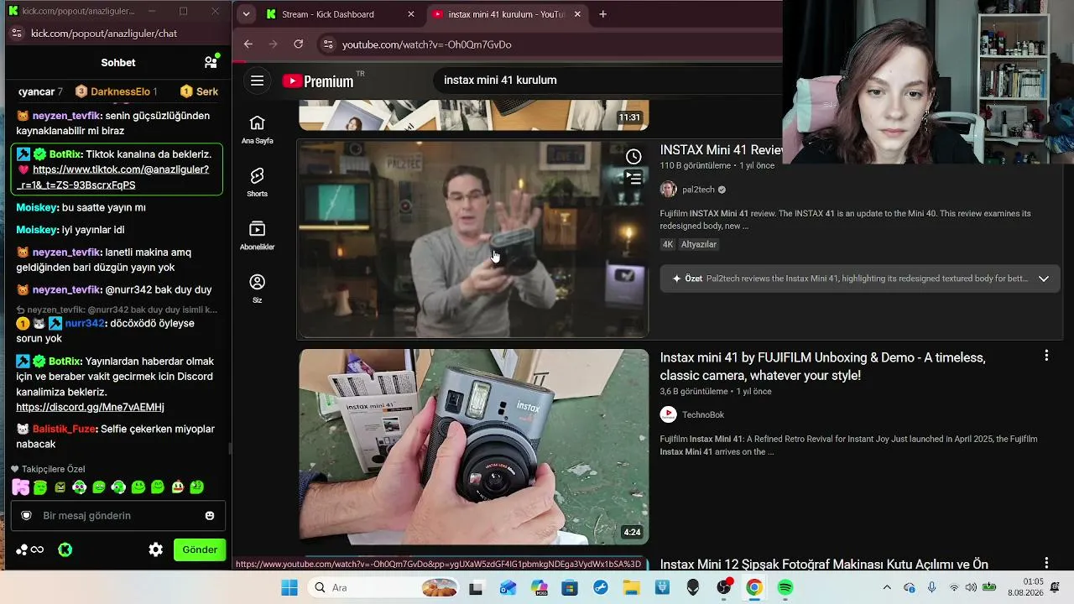The width and height of the screenshot is (1074, 604).
Task: Open the taskbar volume control
Action: point(971,587)
